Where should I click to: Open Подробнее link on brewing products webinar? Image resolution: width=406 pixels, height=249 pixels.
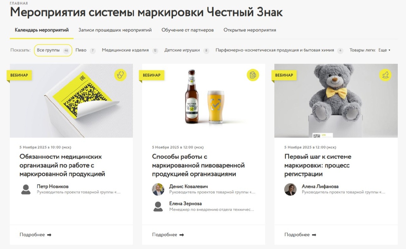tap(168, 235)
